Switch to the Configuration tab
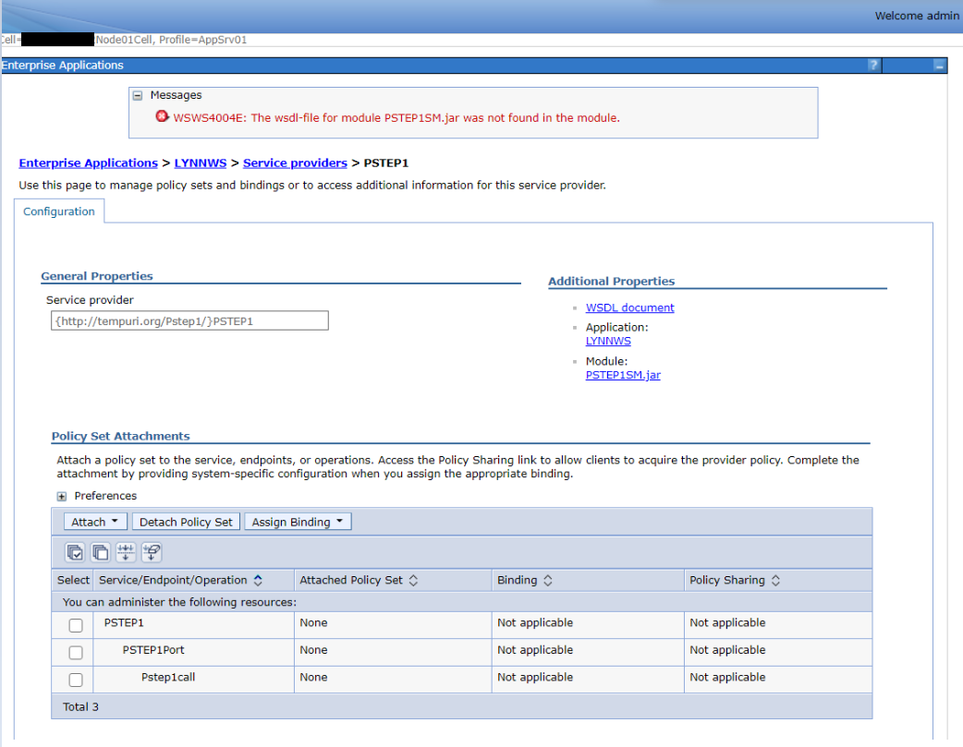963x747 pixels. pyautogui.click(x=59, y=211)
